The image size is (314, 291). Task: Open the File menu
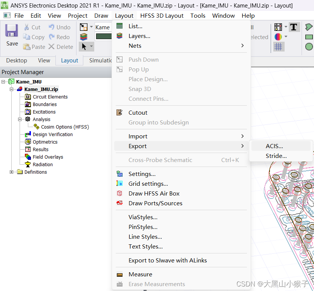(19, 15)
